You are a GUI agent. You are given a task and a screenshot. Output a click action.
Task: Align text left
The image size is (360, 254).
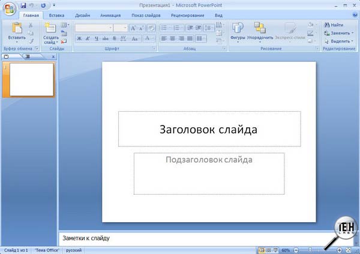tap(164, 38)
